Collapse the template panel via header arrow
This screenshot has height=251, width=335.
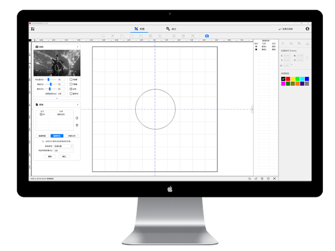click(x=78, y=104)
